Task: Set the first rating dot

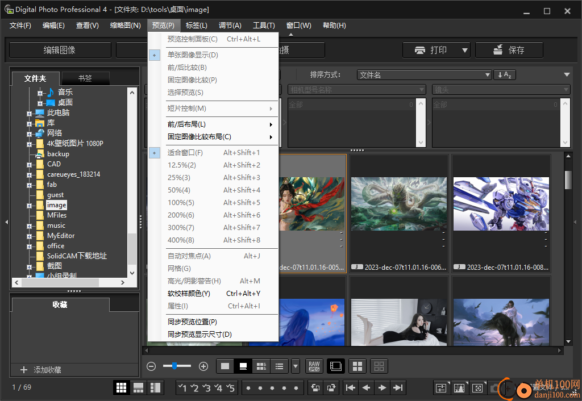Action: (x=248, y=389)
